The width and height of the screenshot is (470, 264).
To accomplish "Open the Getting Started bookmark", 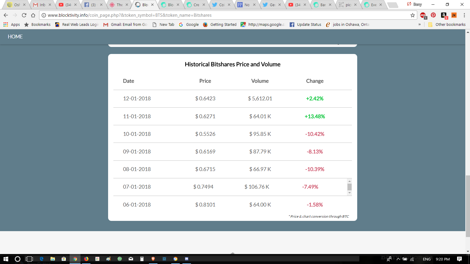I will click(x=220, y=25).
